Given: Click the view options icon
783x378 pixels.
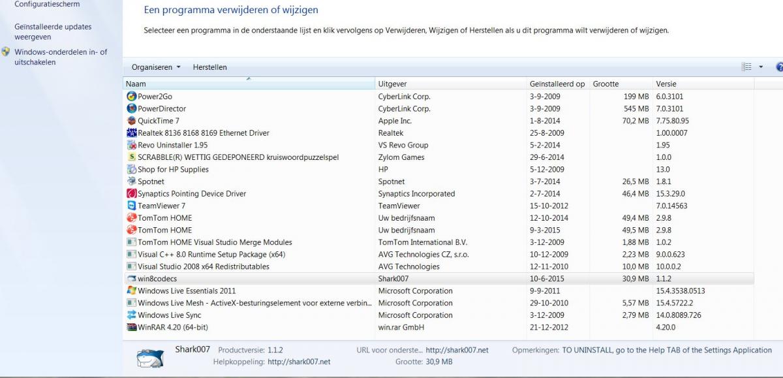Looking at the screenshot, I should 746,67.
